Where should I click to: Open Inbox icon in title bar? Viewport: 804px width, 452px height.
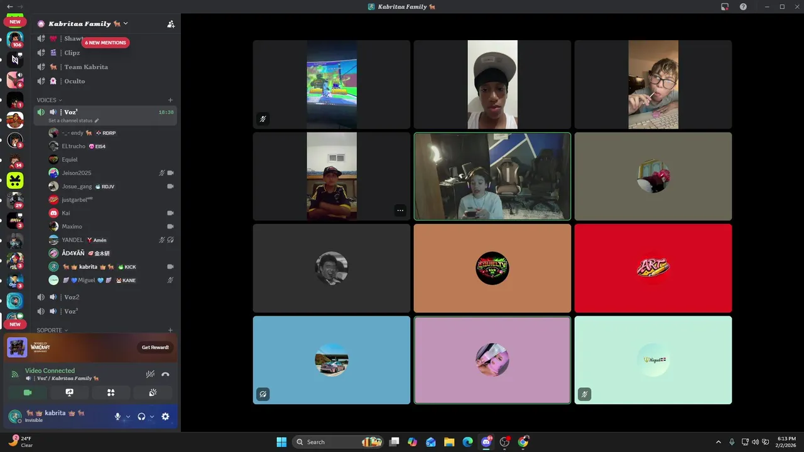pyautogui.click(x=725, y=6)
